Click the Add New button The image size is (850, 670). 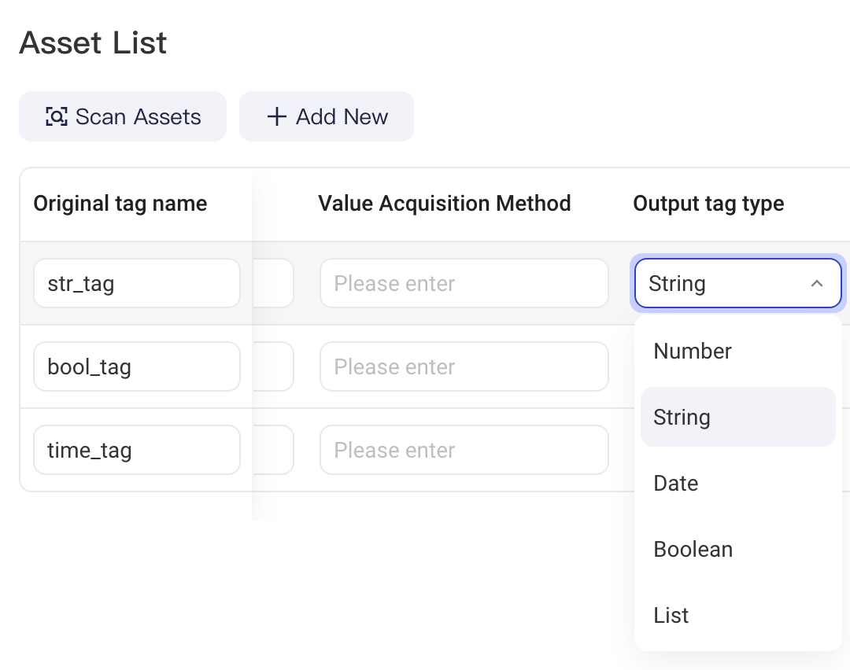pyautogui.click(x=327, y=116)
